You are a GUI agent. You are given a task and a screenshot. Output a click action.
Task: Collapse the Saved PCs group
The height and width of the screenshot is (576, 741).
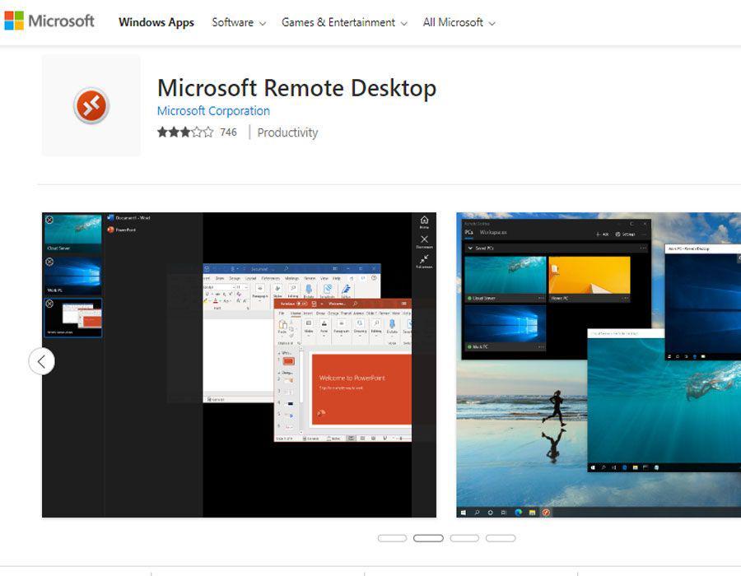click(x=470, y=248)
